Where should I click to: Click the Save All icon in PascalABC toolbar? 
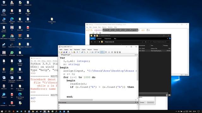(66, 52)
